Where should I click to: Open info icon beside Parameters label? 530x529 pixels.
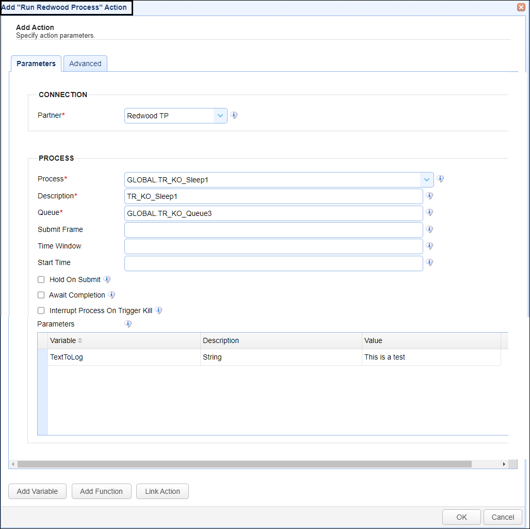click(128, 324)
